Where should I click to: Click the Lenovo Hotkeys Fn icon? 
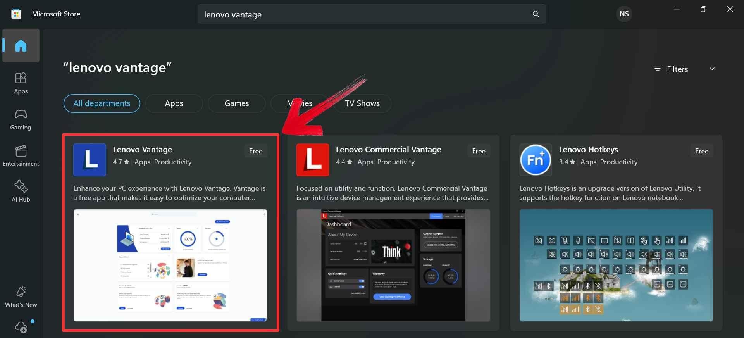(536, 160)
